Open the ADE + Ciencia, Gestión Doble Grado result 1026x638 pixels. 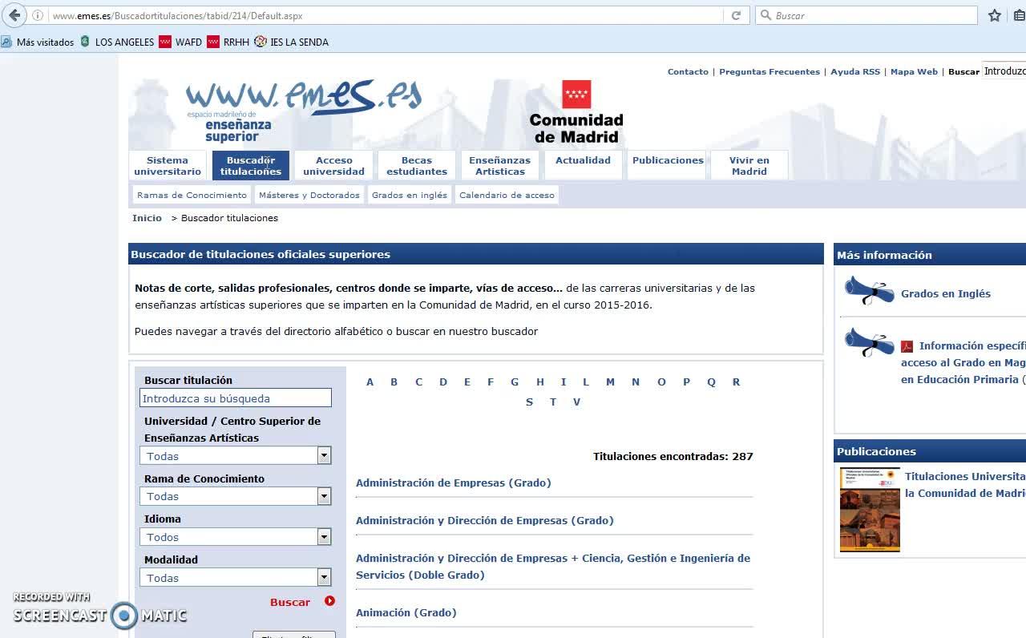(553, 566)
